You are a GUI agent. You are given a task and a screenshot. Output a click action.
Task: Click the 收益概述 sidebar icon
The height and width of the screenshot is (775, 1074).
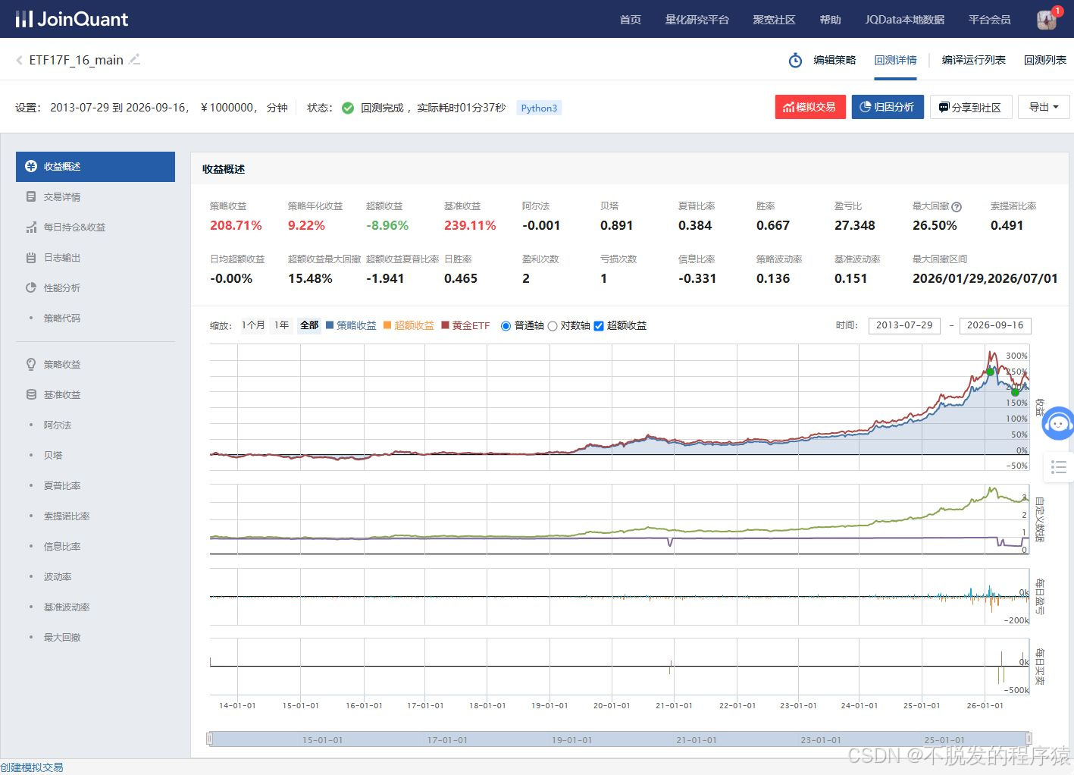point(31,166)
